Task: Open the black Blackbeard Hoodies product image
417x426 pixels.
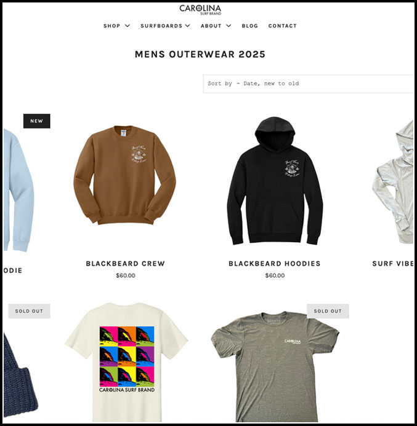Action: [275, 181]
